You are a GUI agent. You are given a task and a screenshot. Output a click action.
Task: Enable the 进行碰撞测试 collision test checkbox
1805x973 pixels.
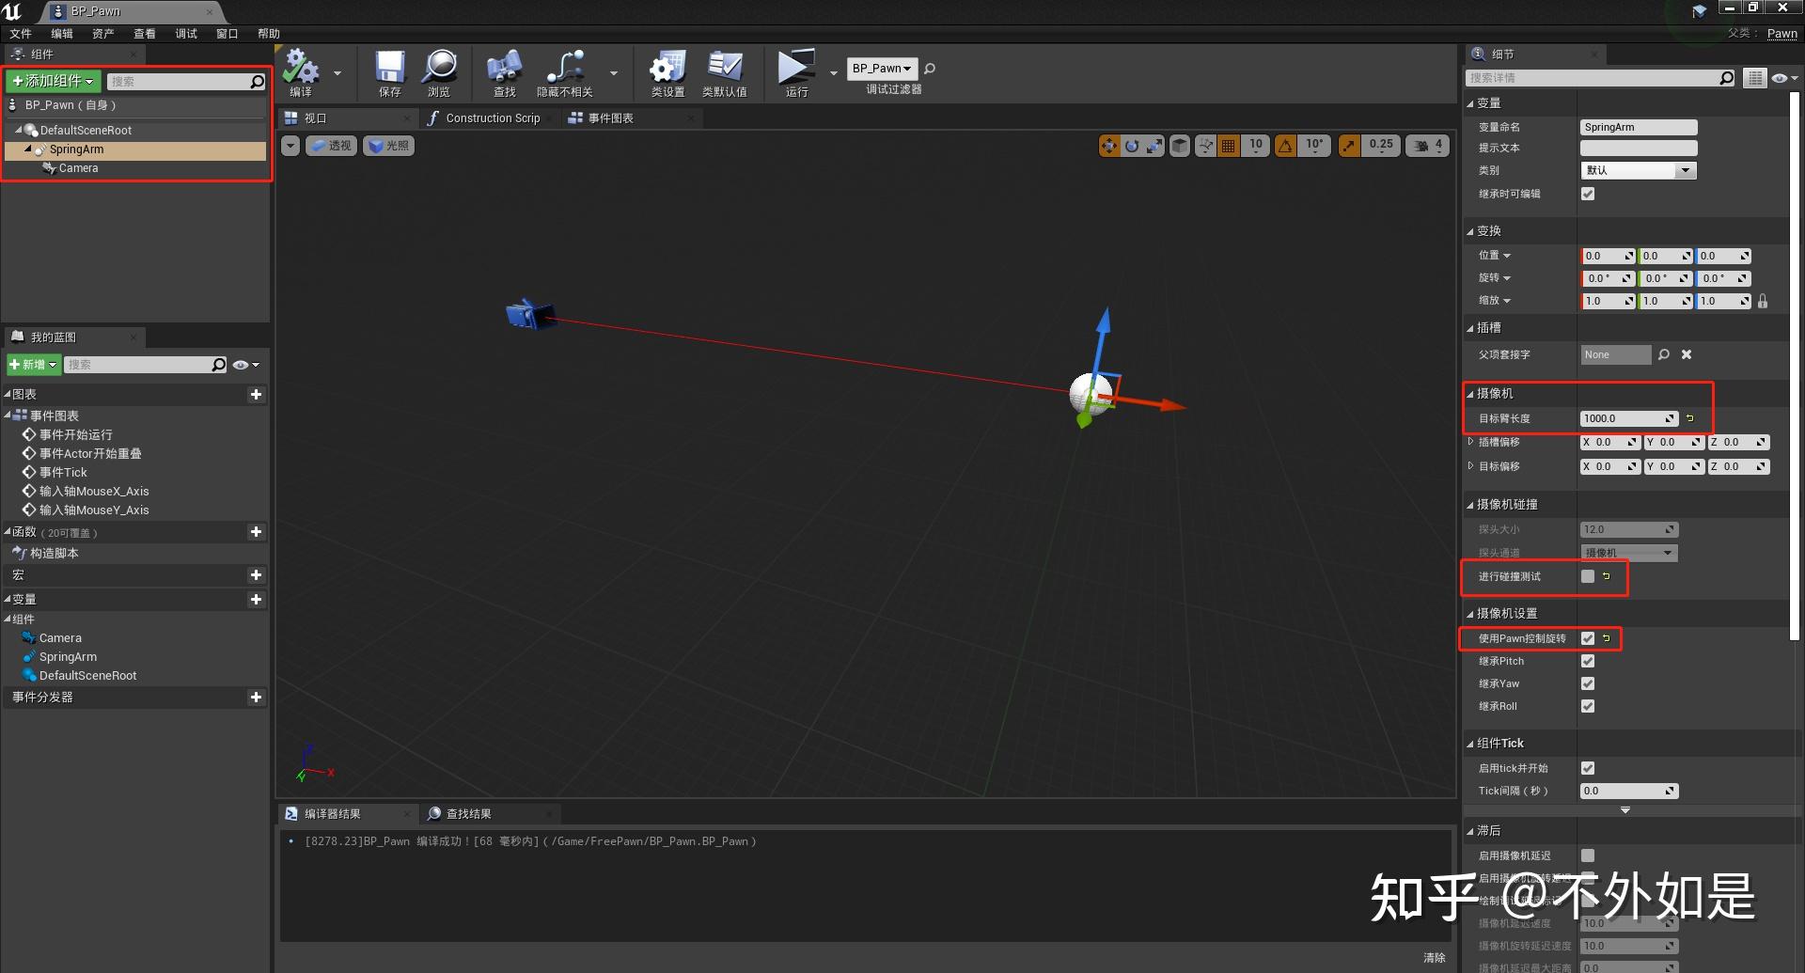pos(1589,576)
